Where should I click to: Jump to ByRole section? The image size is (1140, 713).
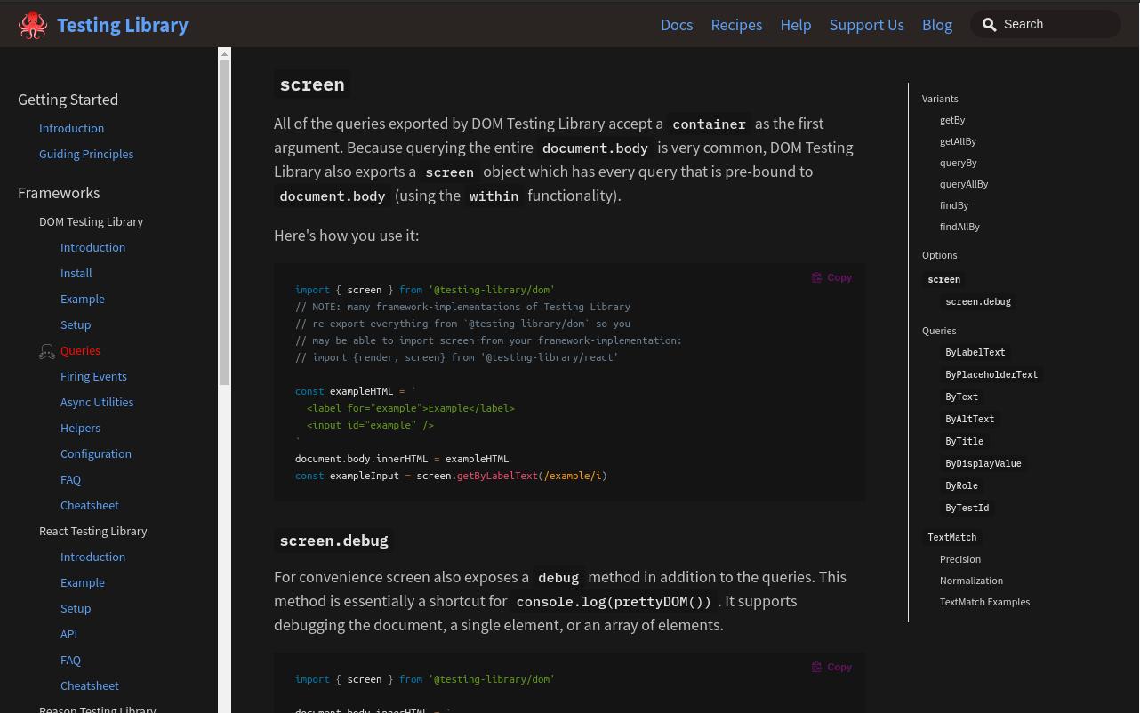[961, 485]
